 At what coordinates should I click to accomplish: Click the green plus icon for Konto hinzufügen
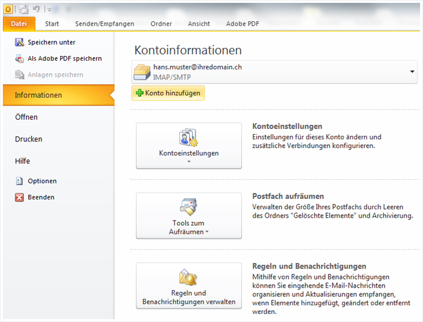point(139,93)
